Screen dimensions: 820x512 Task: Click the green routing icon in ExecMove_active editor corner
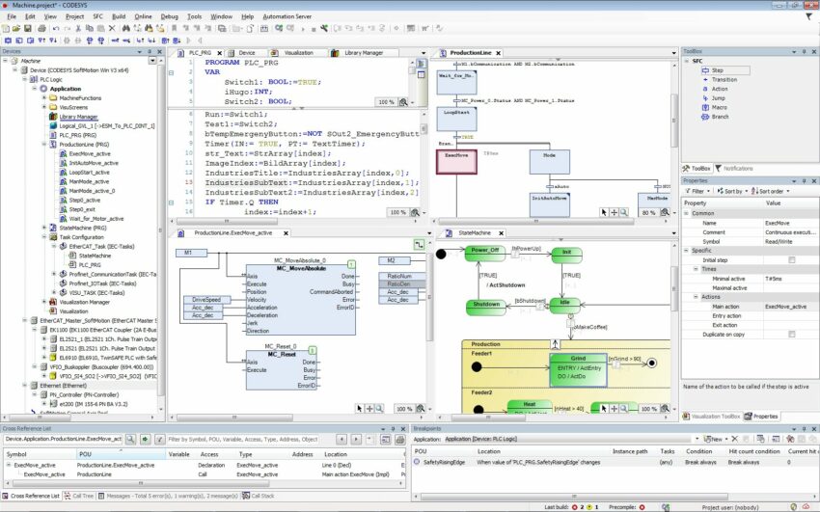pos(419,244)
